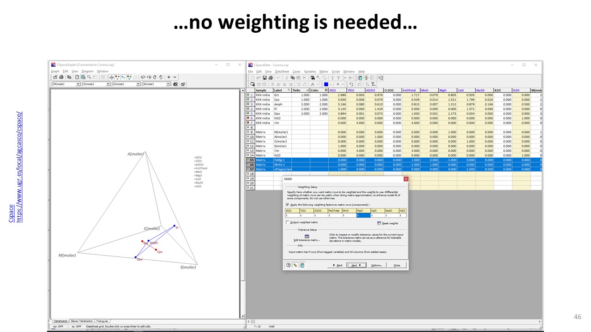
Task: Click the Reset weights icon
Action: 380,223
